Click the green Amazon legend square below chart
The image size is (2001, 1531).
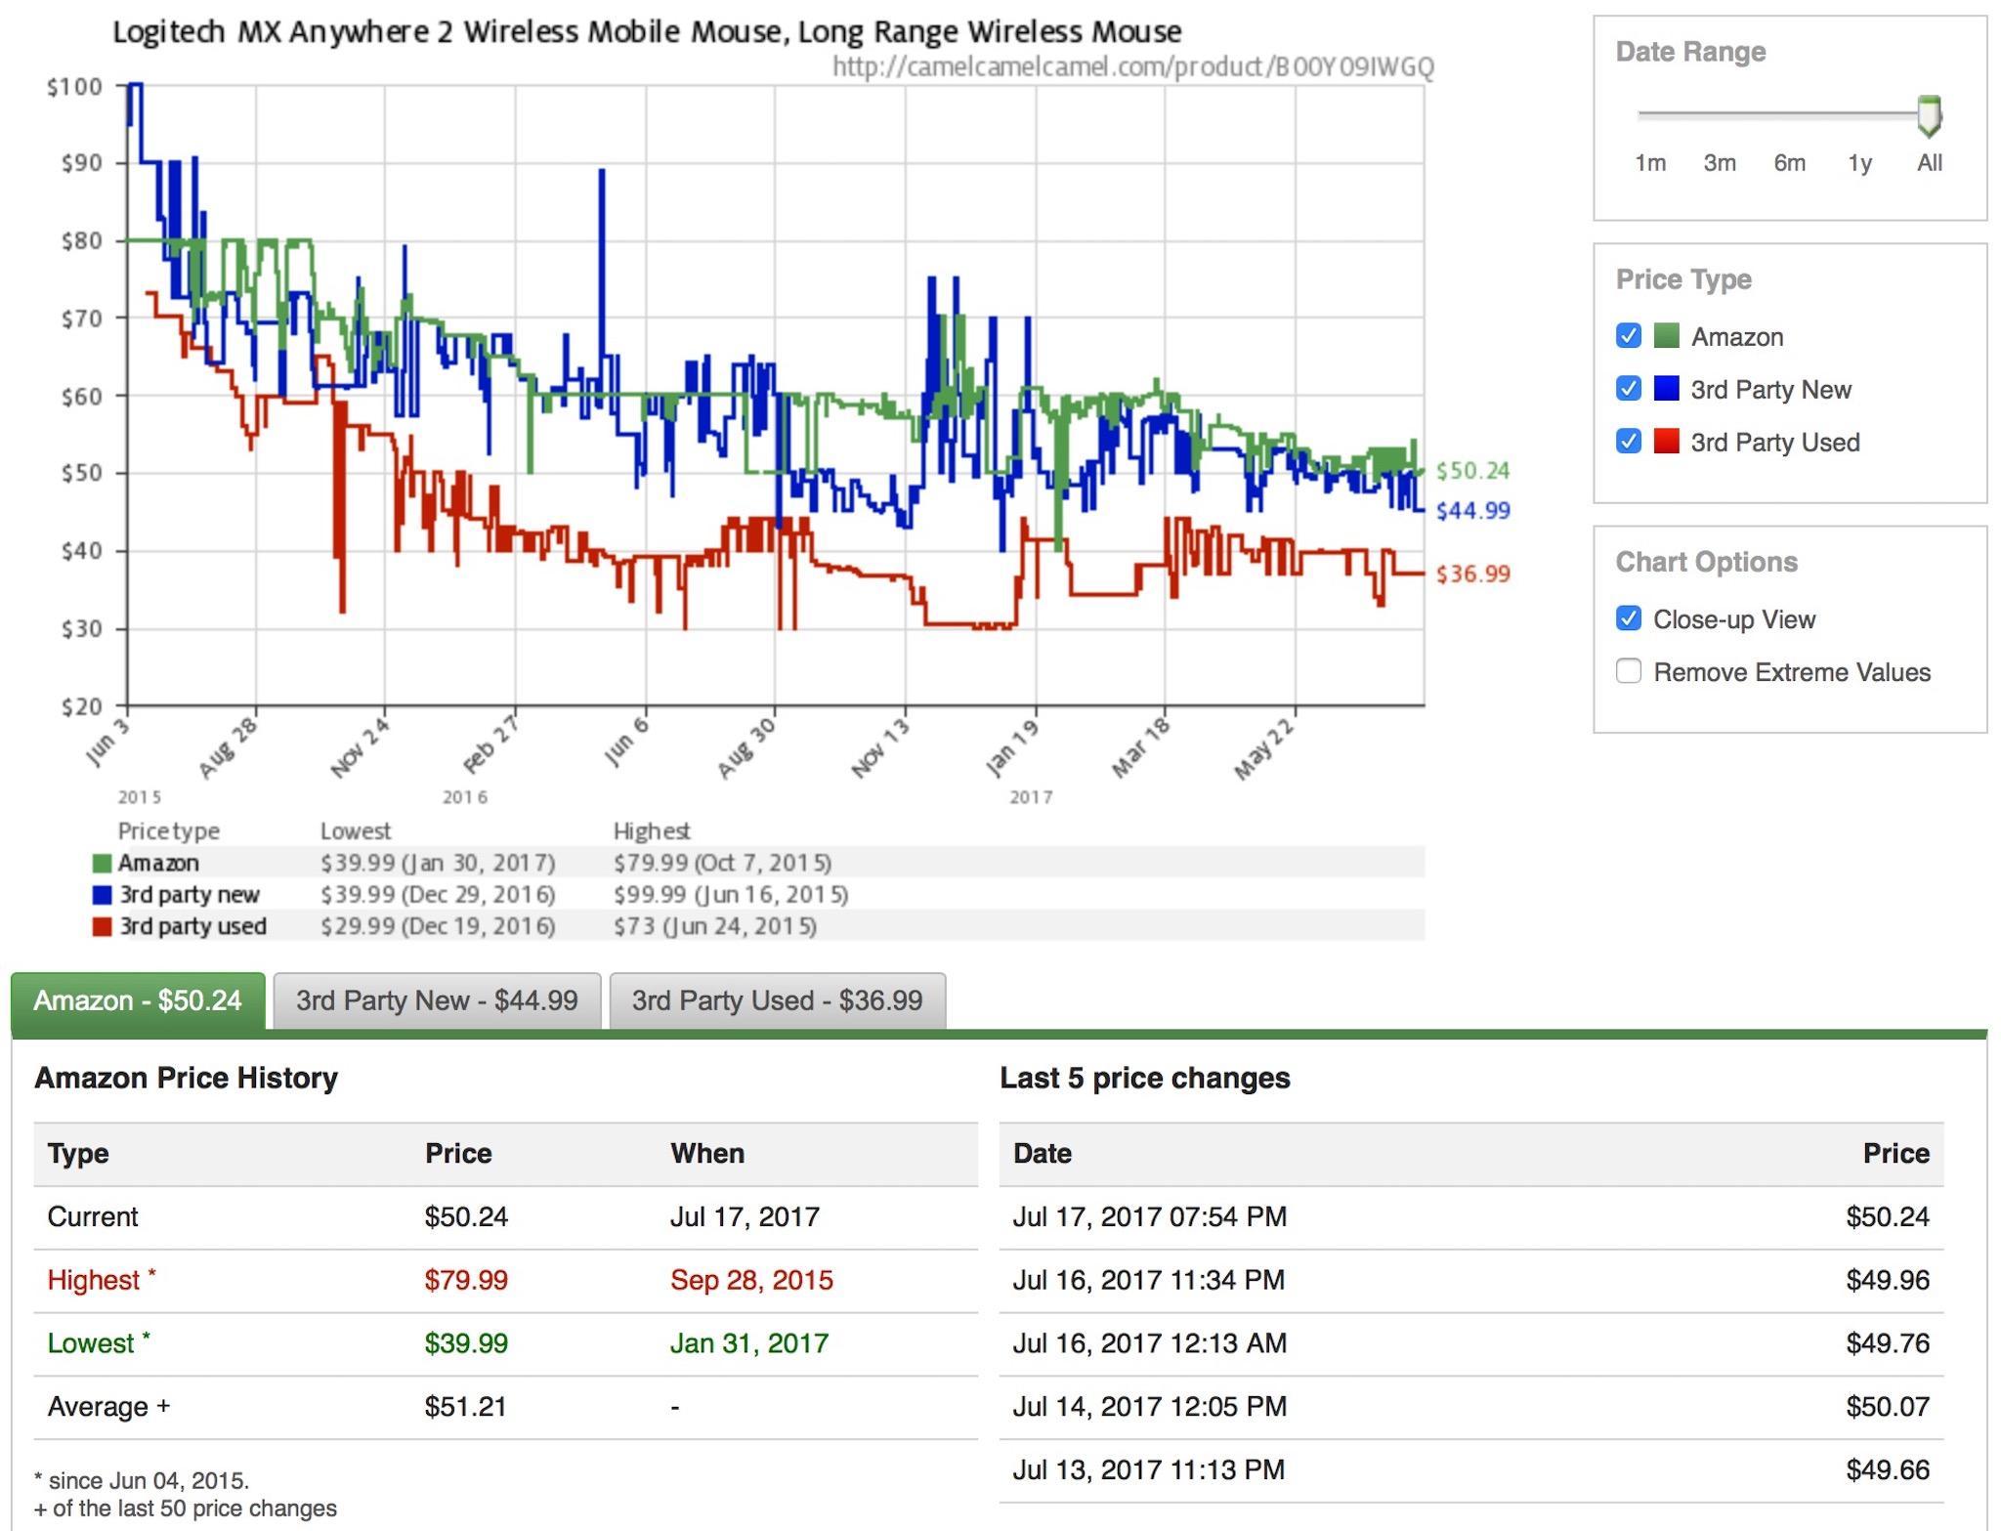[x=102, y=864]
